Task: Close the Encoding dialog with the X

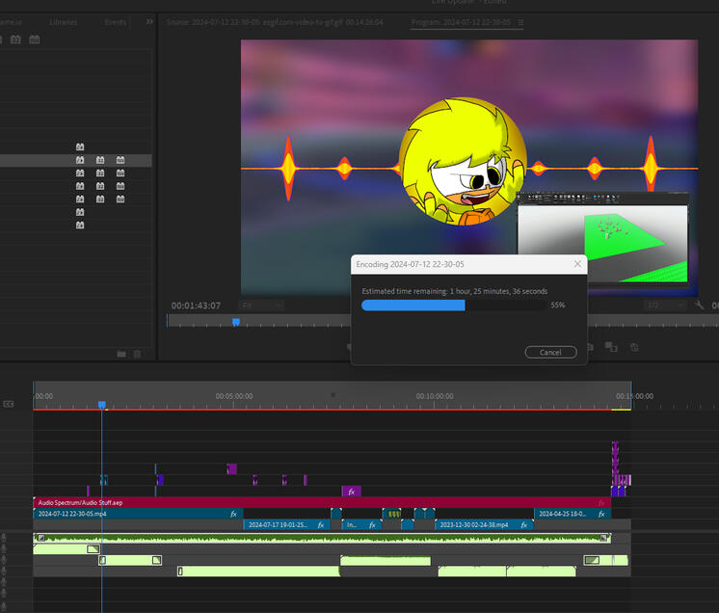Action: (578, 263)
